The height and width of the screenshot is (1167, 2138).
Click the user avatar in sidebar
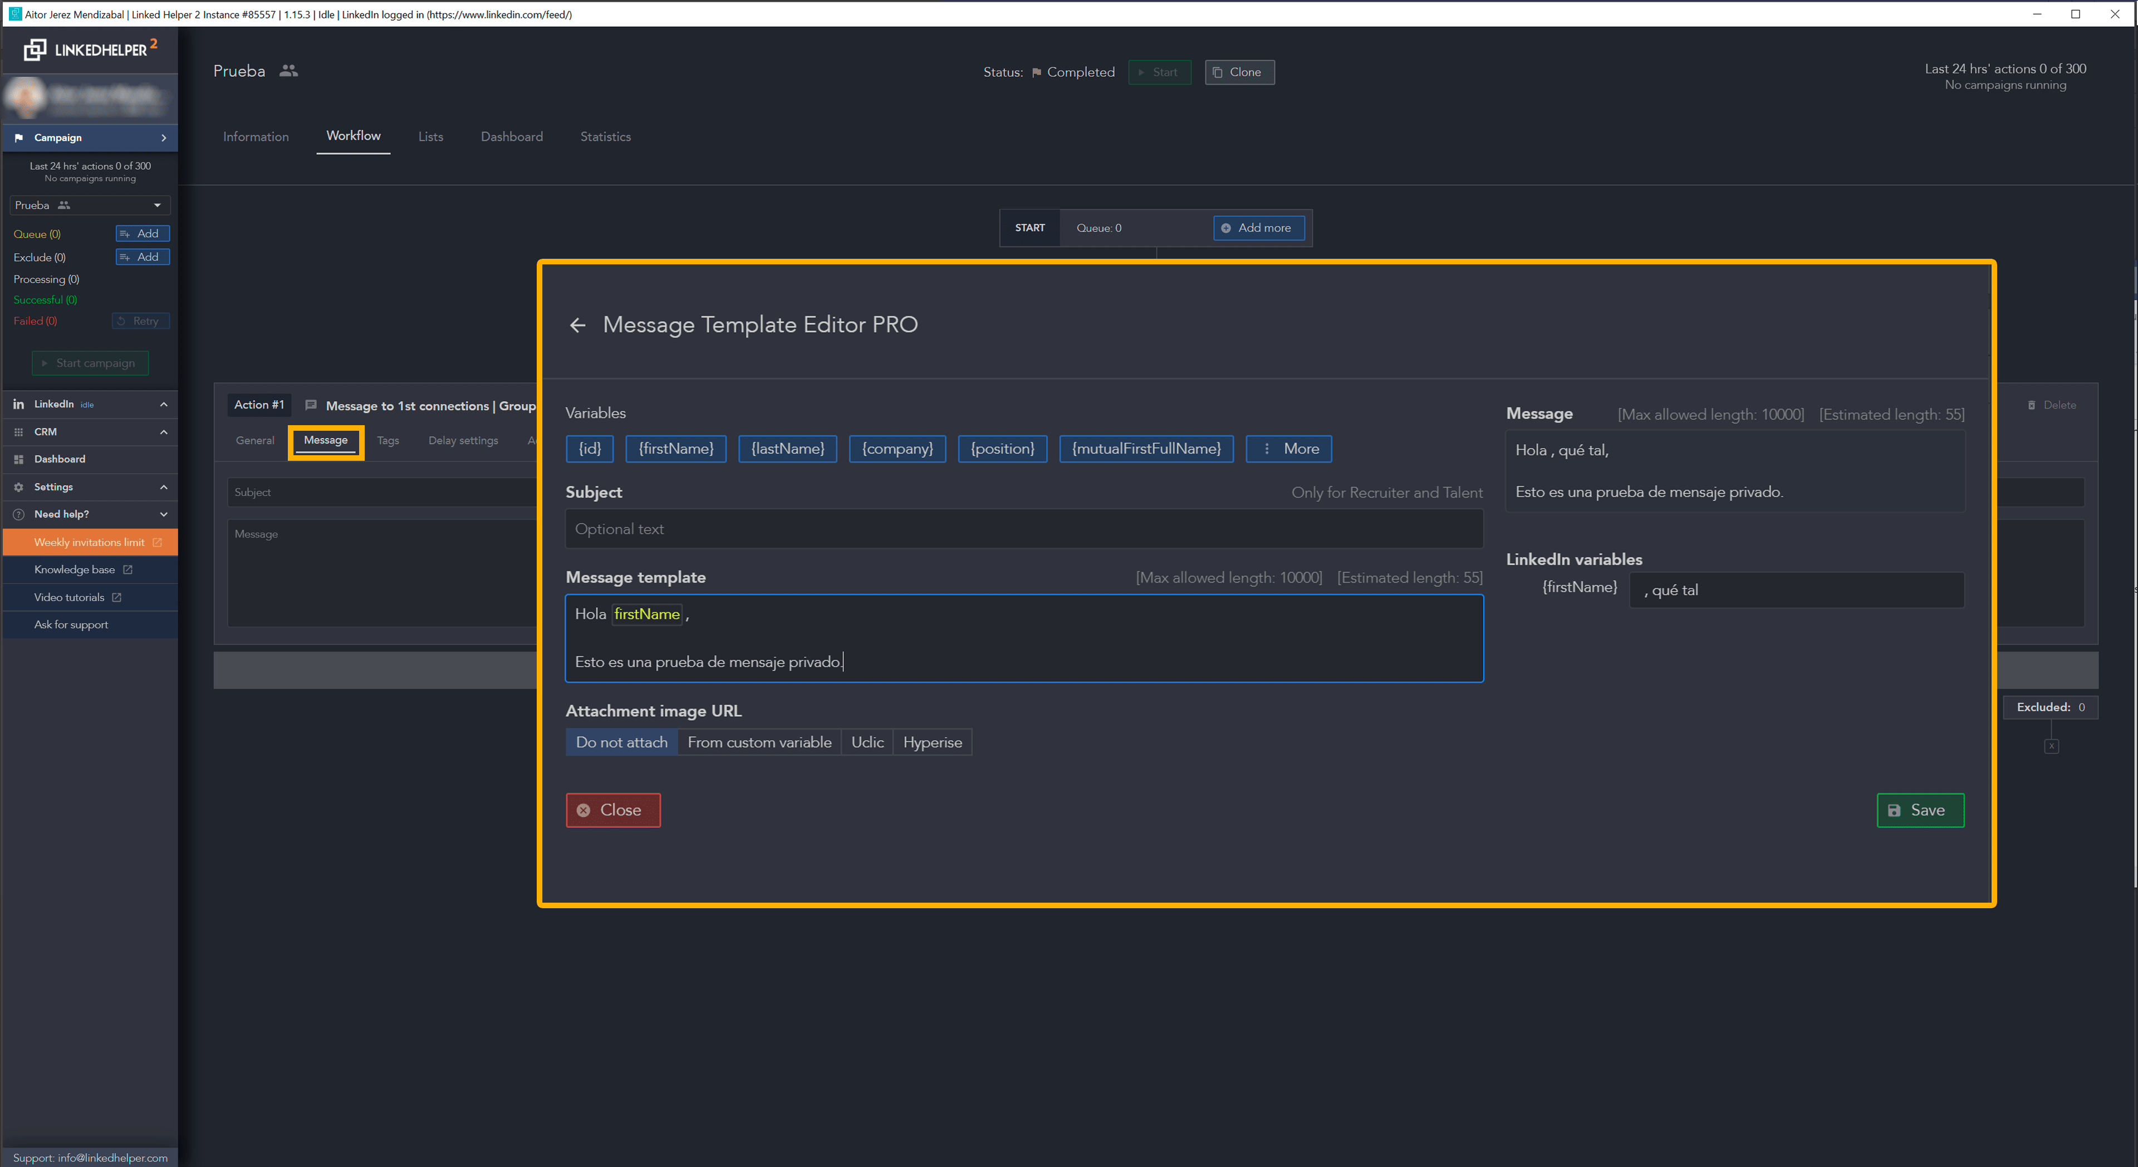click(27, 99)
